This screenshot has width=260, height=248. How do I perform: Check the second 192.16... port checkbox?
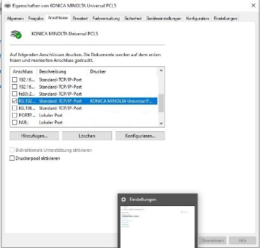[15, 87]
